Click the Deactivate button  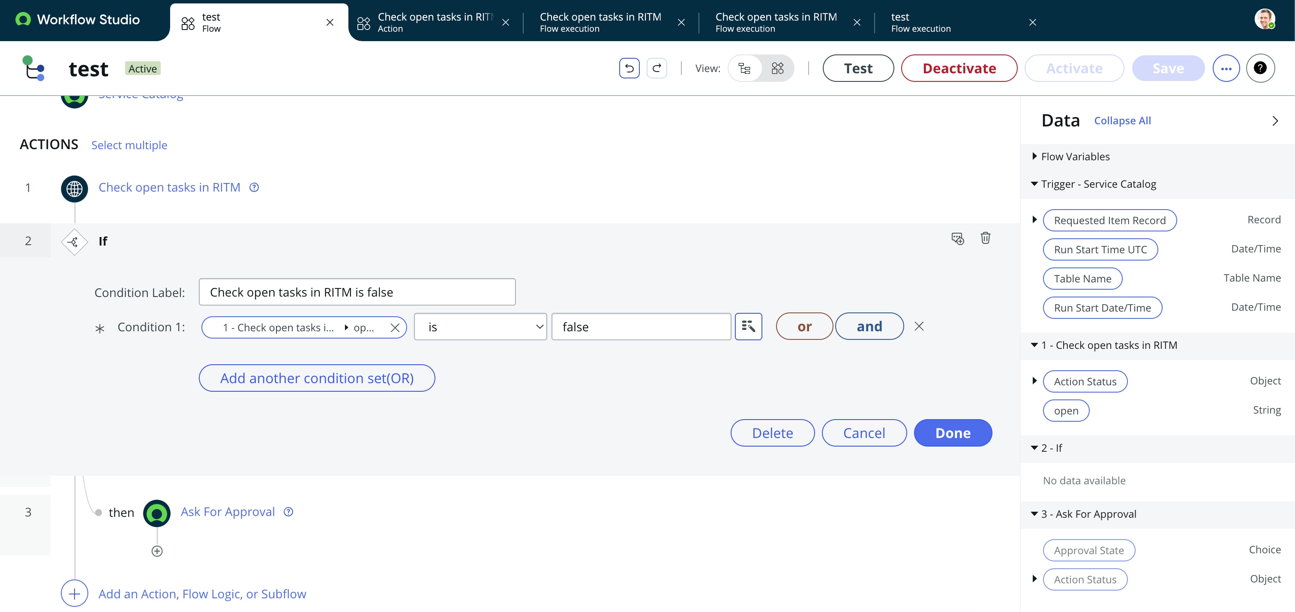(x=959, y=68)
